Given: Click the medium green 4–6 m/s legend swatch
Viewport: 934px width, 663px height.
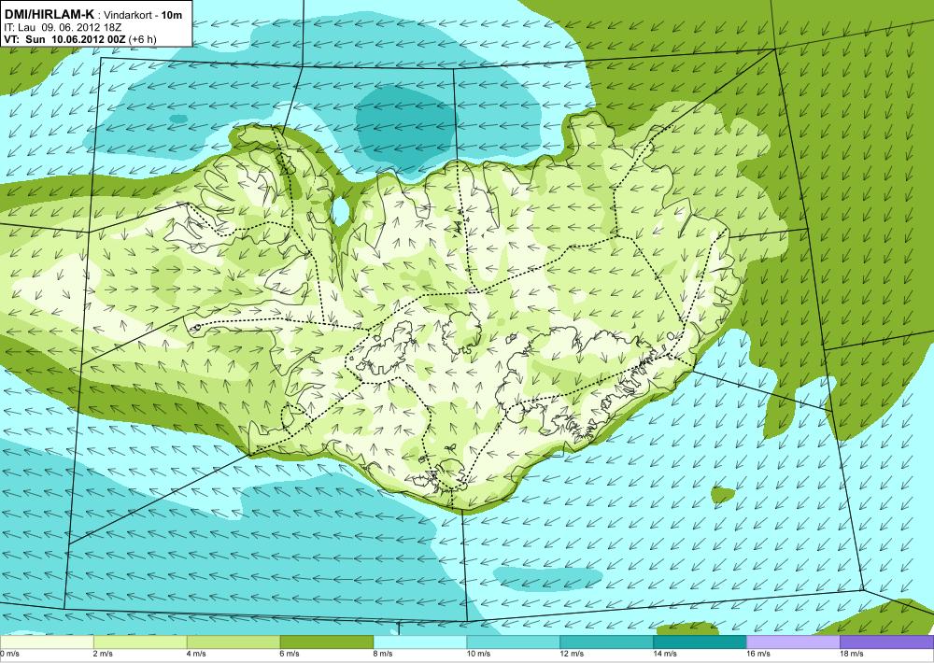Looking at the screenshot, I should tap(233, 642).
